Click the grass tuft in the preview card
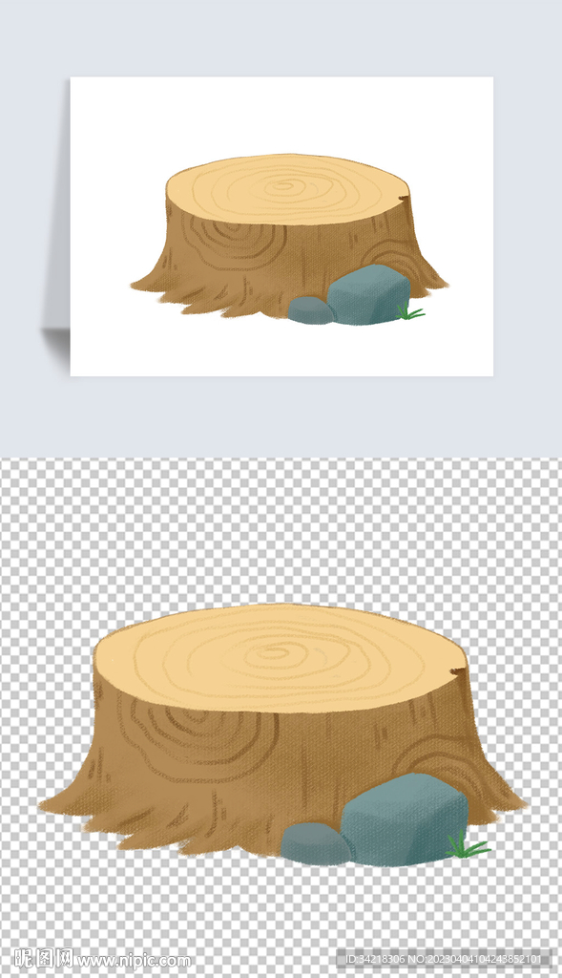The width and height of the screenshot is (562, 978). (x=410, y=311)
